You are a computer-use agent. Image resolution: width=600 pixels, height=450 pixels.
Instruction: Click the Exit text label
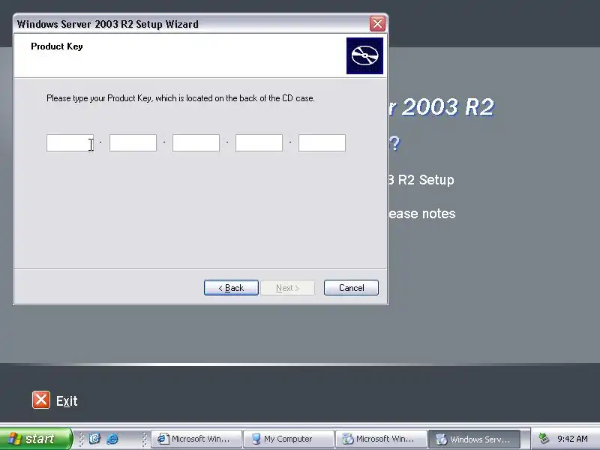tap(67, 401)
